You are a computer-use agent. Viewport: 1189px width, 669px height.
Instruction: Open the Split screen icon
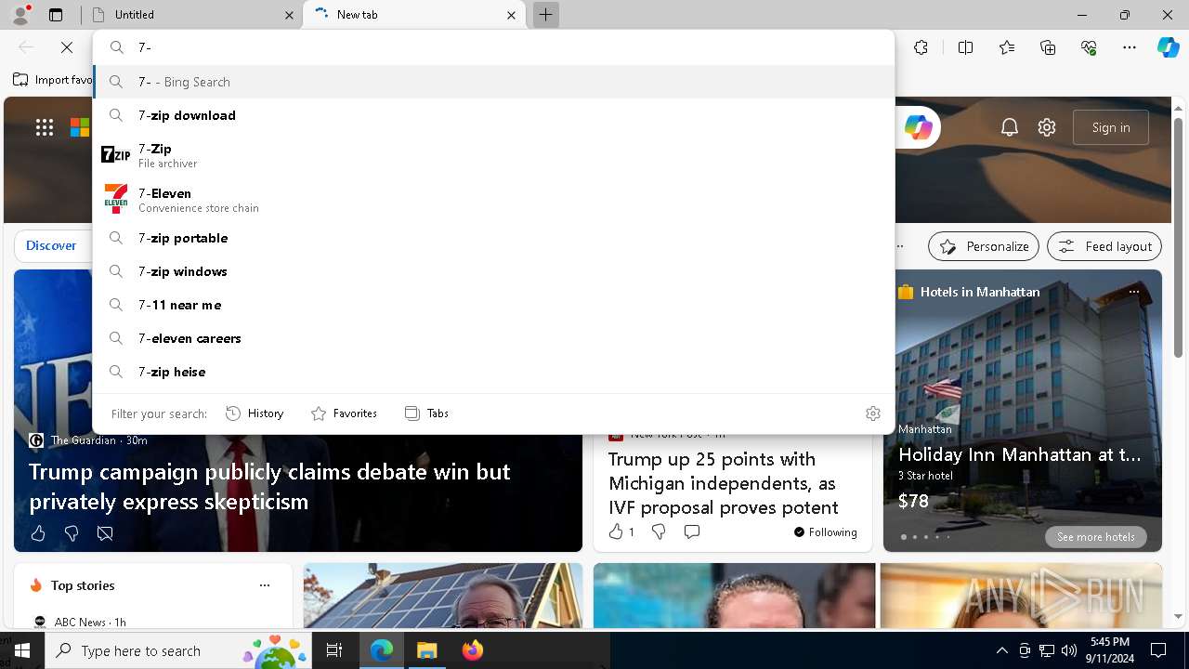pos(965,47)
